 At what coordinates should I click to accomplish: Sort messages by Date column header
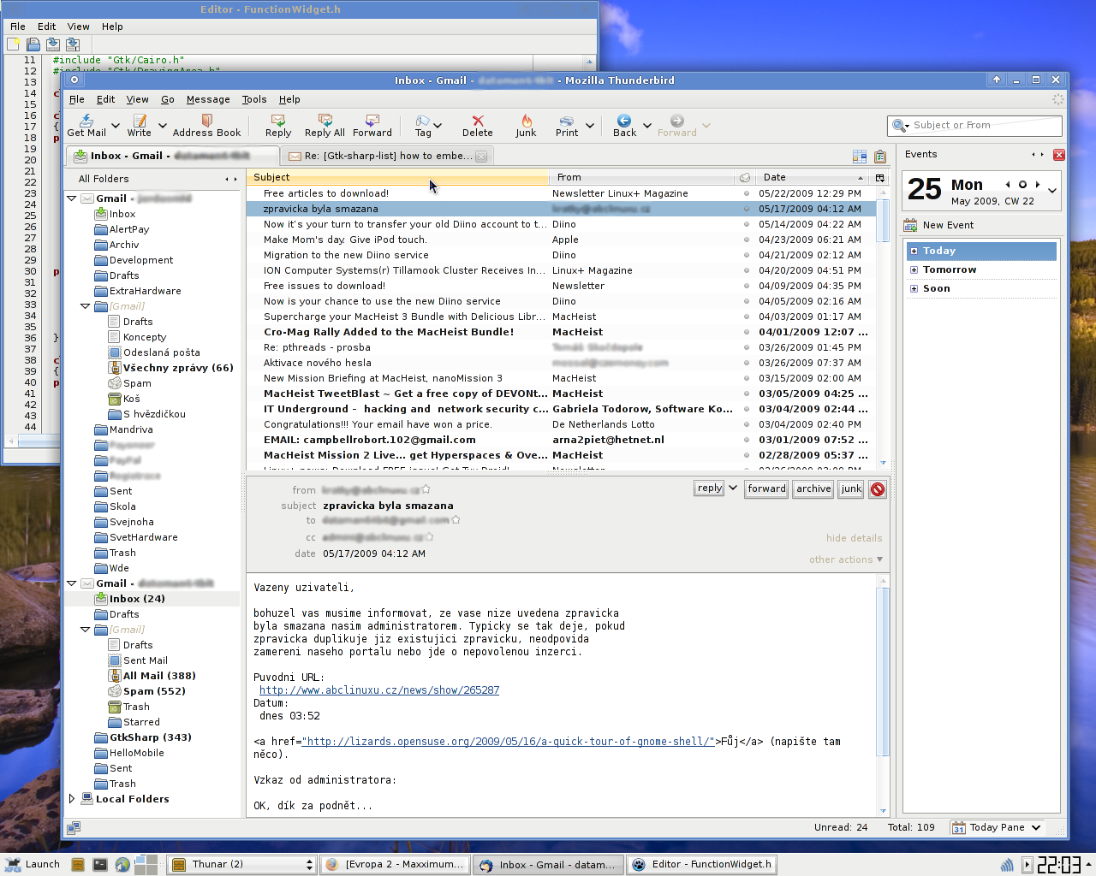pos(811,178)
